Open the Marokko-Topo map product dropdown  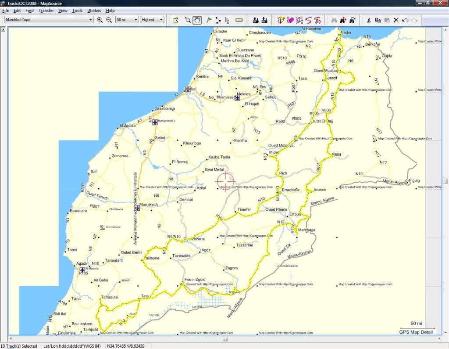(49, 20)
